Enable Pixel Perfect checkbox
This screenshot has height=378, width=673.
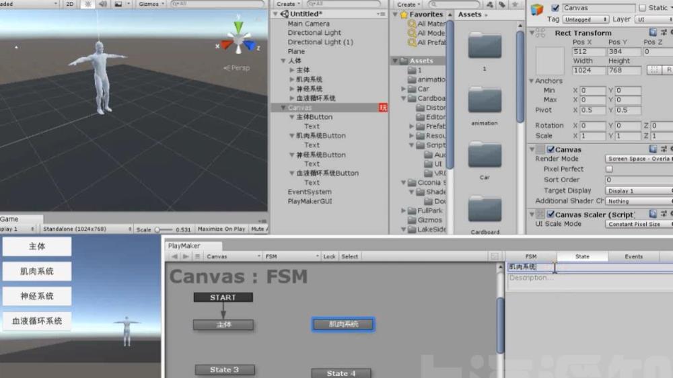click(609, 169)
